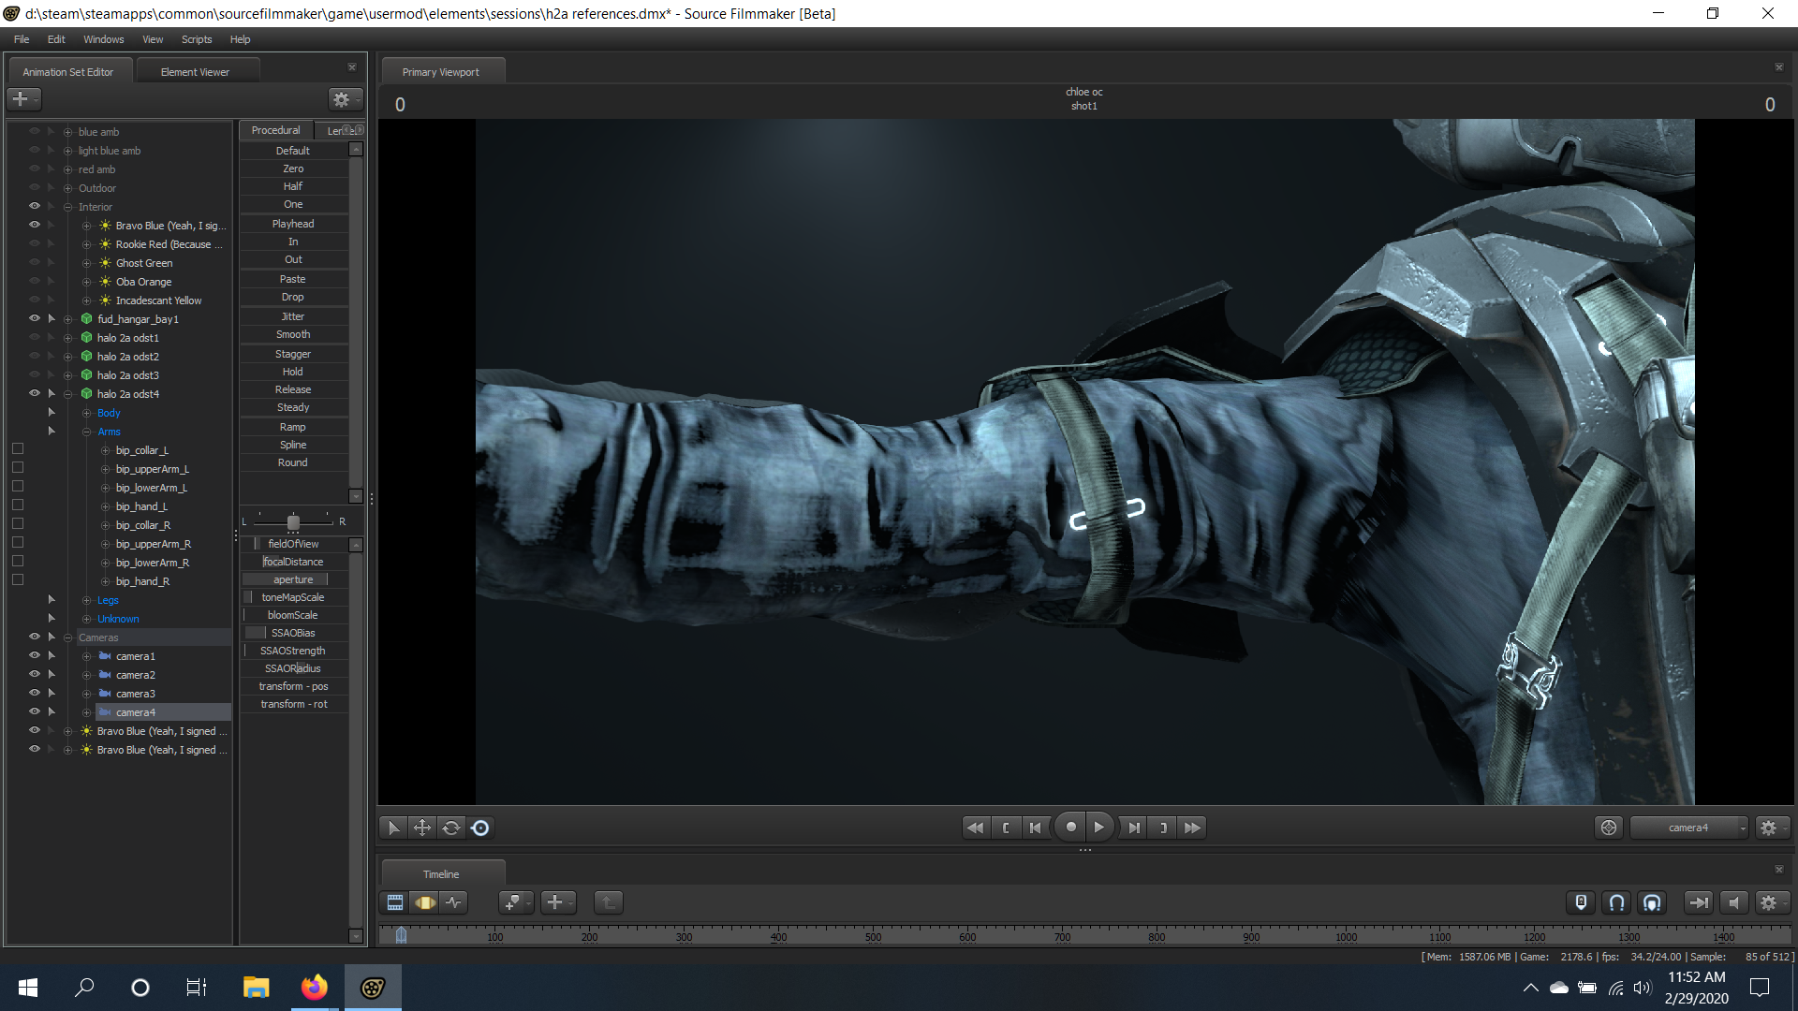The width and height of the screenshot is (1798, 1011).
Task: Tick the checkbox beside bip_collar_L
Action: [18, 449]
